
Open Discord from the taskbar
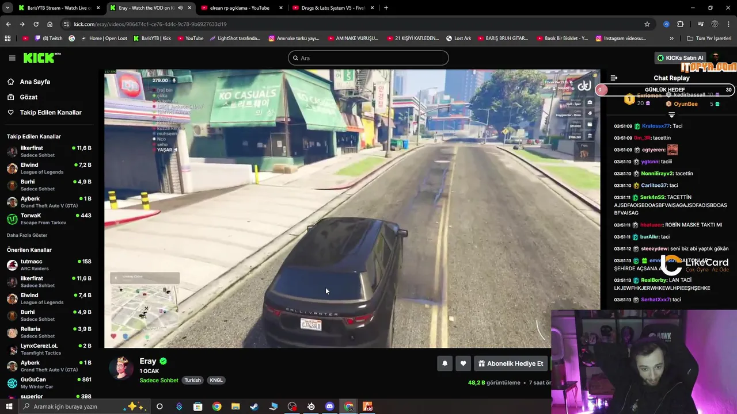pos(329,407)
